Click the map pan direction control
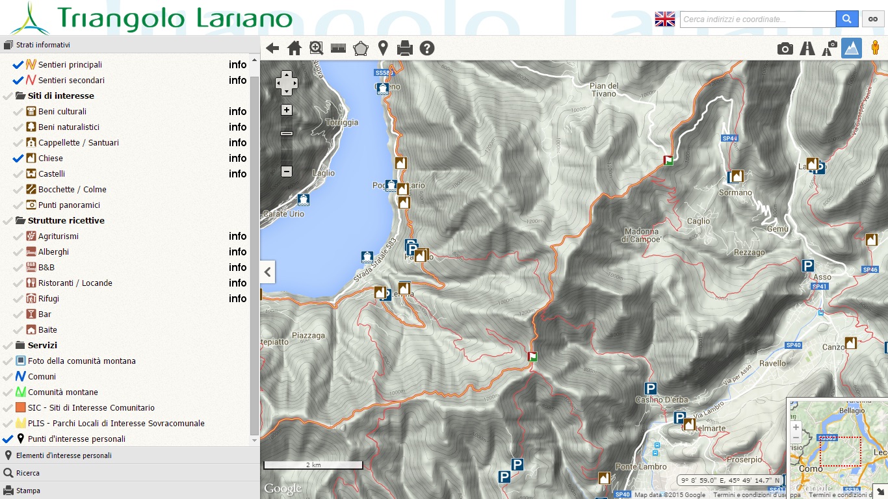 click(x=287, y=83)
